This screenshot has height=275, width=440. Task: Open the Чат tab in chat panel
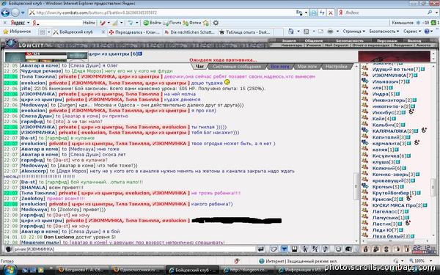(199, 67)
